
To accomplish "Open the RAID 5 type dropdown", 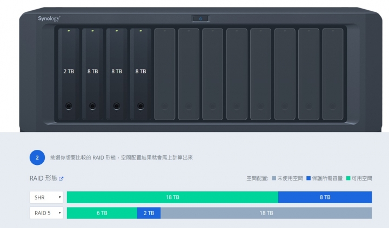I will (x=46, y=213).
